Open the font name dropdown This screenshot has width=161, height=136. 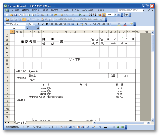pos(27,24)
